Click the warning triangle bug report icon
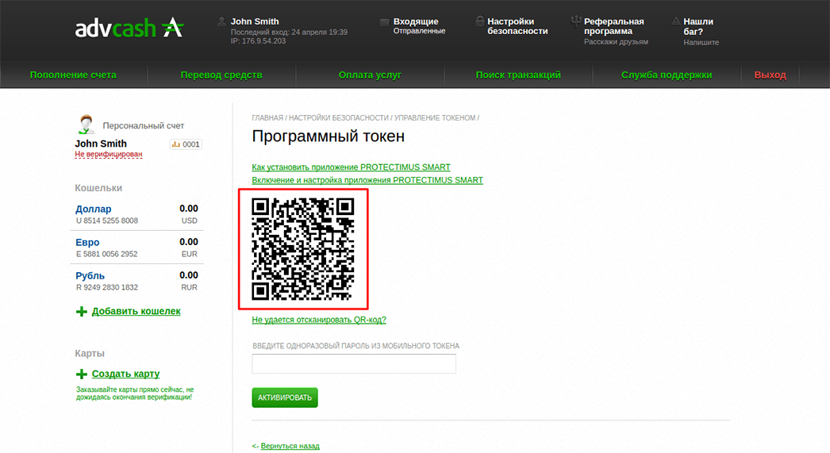The width and height of the screenshot is (830, 453). pyautogui.click(x=676, y=21)
